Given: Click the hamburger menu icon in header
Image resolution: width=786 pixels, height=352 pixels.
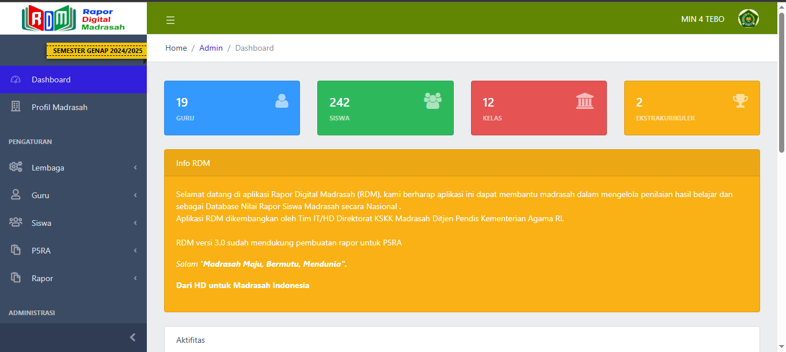Looking at the screenshot, I should tap(170, 20).
